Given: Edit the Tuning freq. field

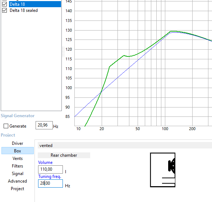Looking at the screenshot, I should click(50, 183).
